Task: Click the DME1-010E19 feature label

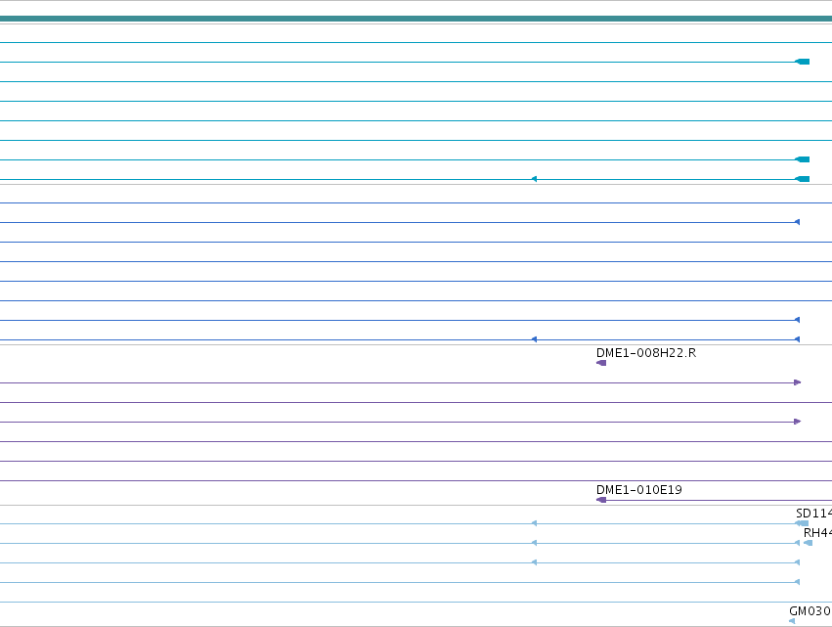Action: tap(638, 489)
